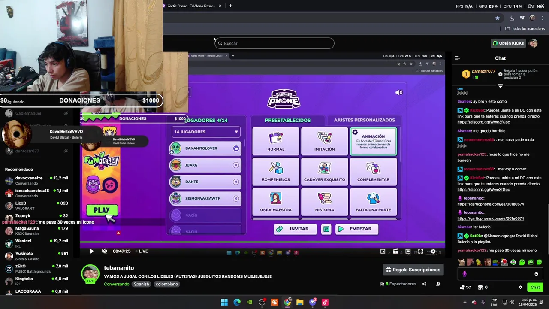This screenshot has width=549, height=309.
Task: Open tebananito channel avatar
Action: [x=90, y=274]
